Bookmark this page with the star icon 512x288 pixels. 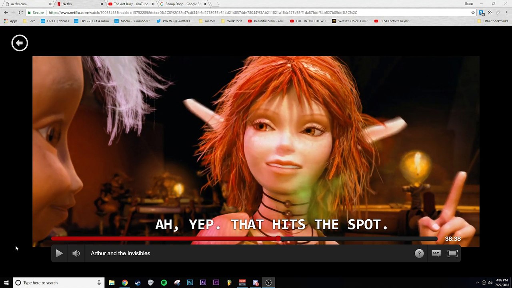(473, 12)
